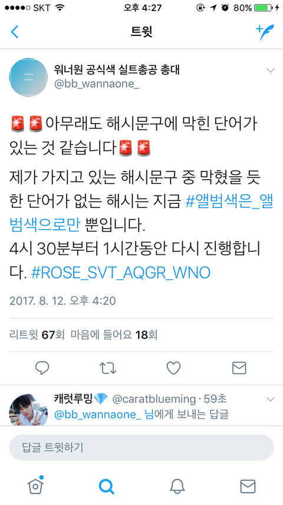This screenshot has width=283, height=505.
Task: View caratblueming's profile photo
Action: pyautogui.click(x=28, y=410)
